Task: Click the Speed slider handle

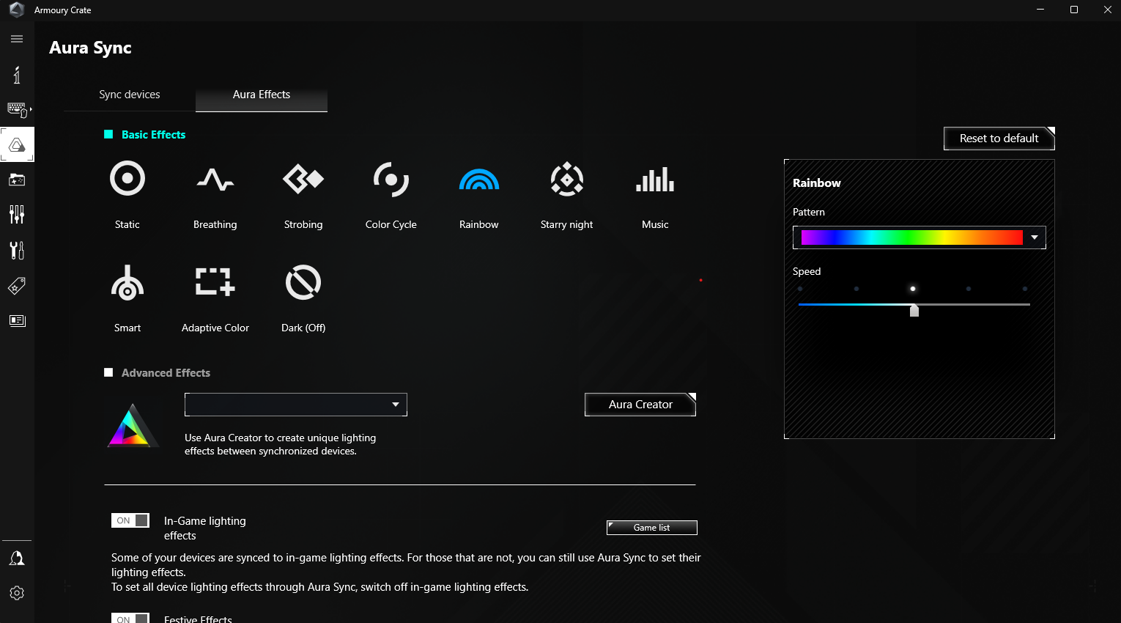Action: [x=914, y=311]
